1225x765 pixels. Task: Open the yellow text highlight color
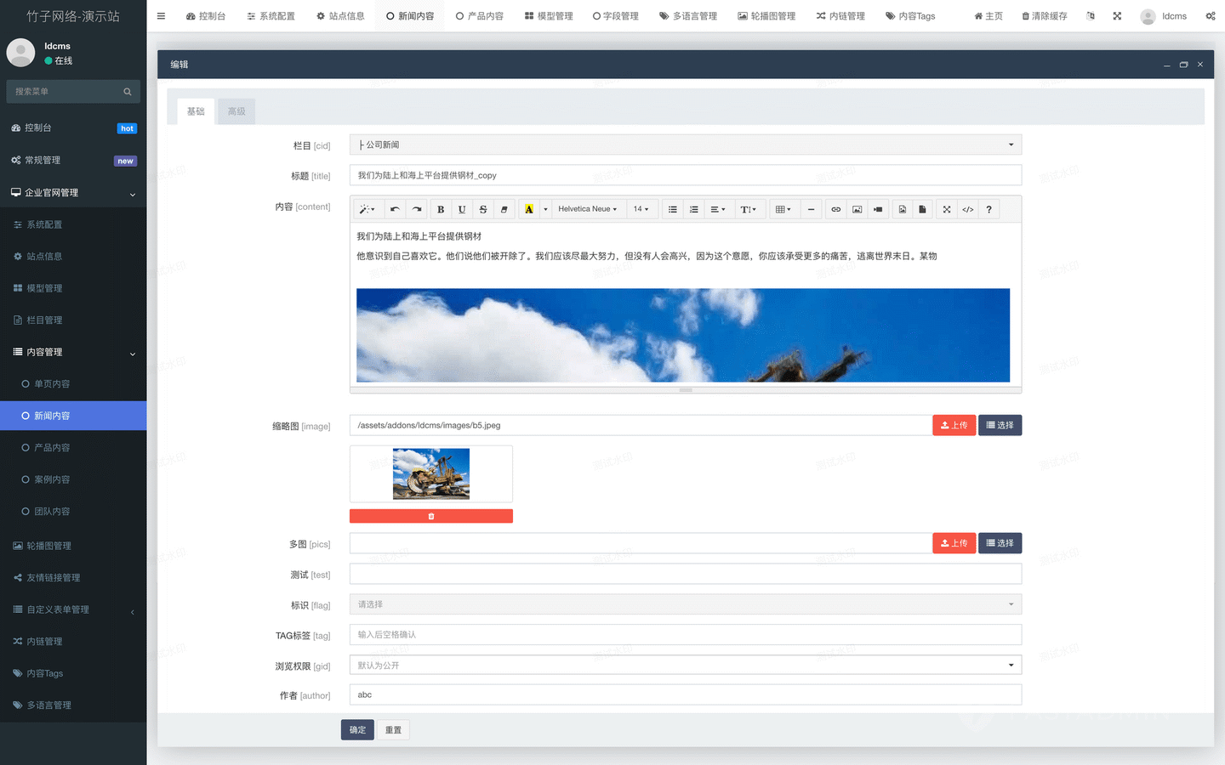coord(529,209)
